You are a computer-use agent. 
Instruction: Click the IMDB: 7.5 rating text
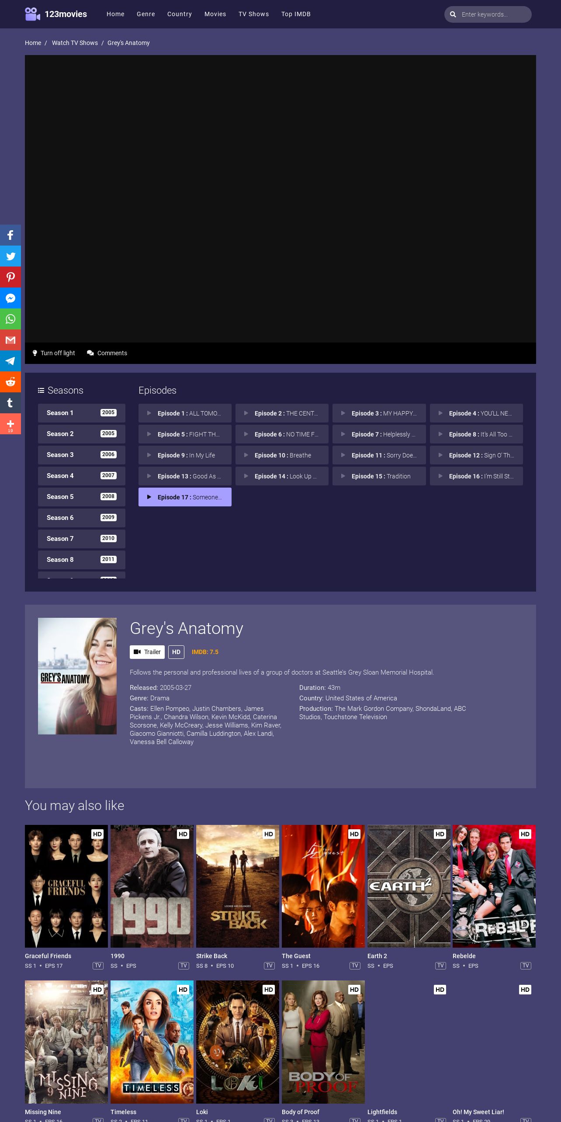[x=205, y=652]
